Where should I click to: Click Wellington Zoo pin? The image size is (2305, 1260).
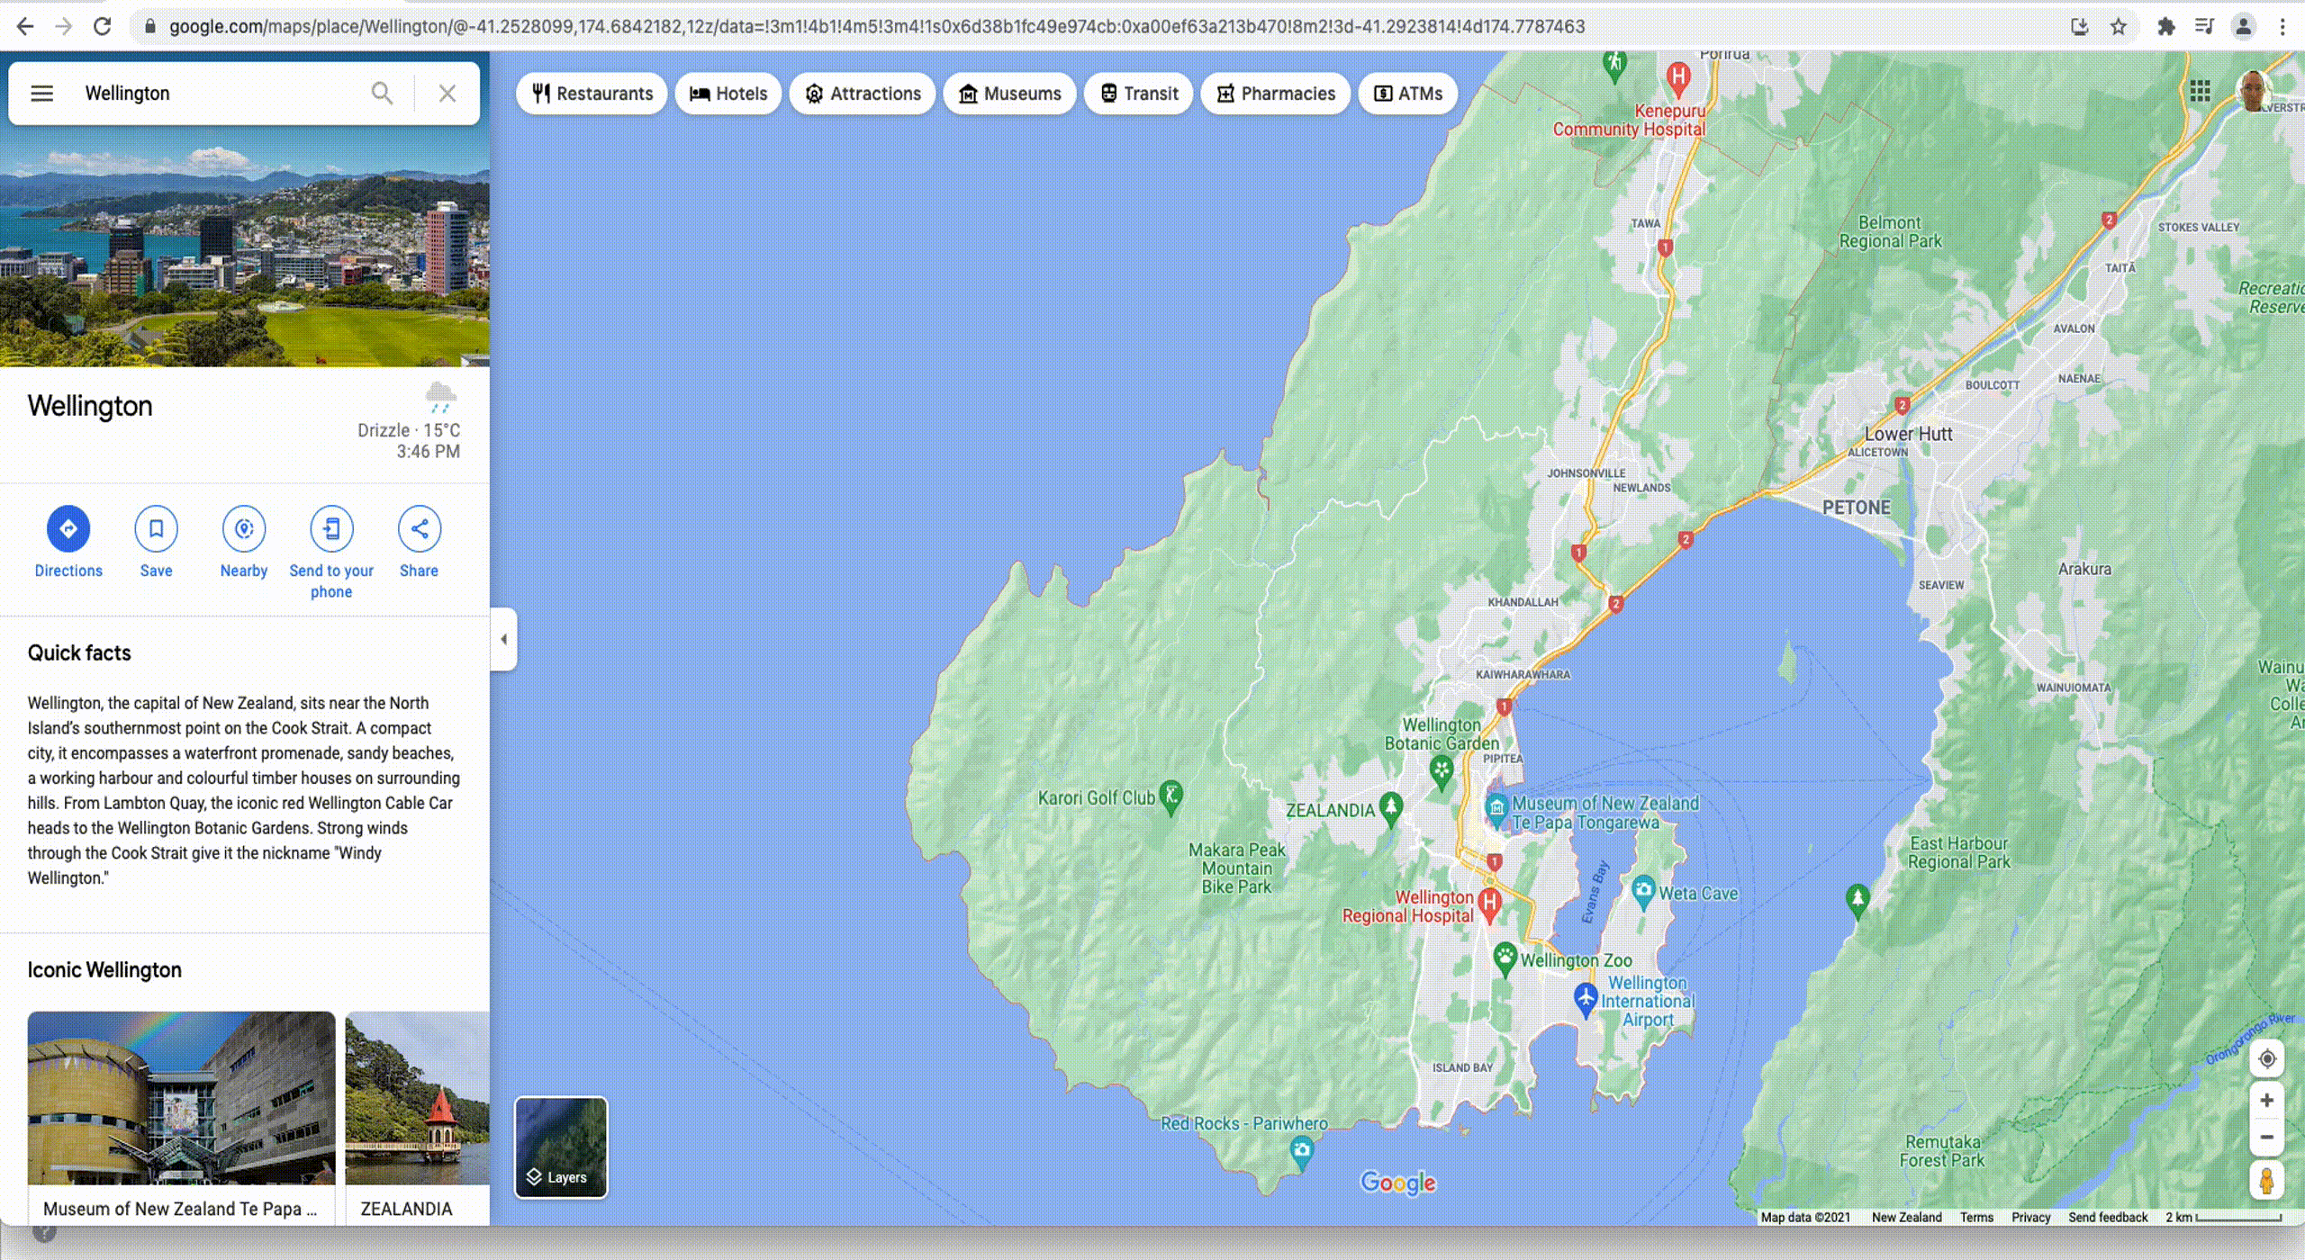(x=1505, y=958)
